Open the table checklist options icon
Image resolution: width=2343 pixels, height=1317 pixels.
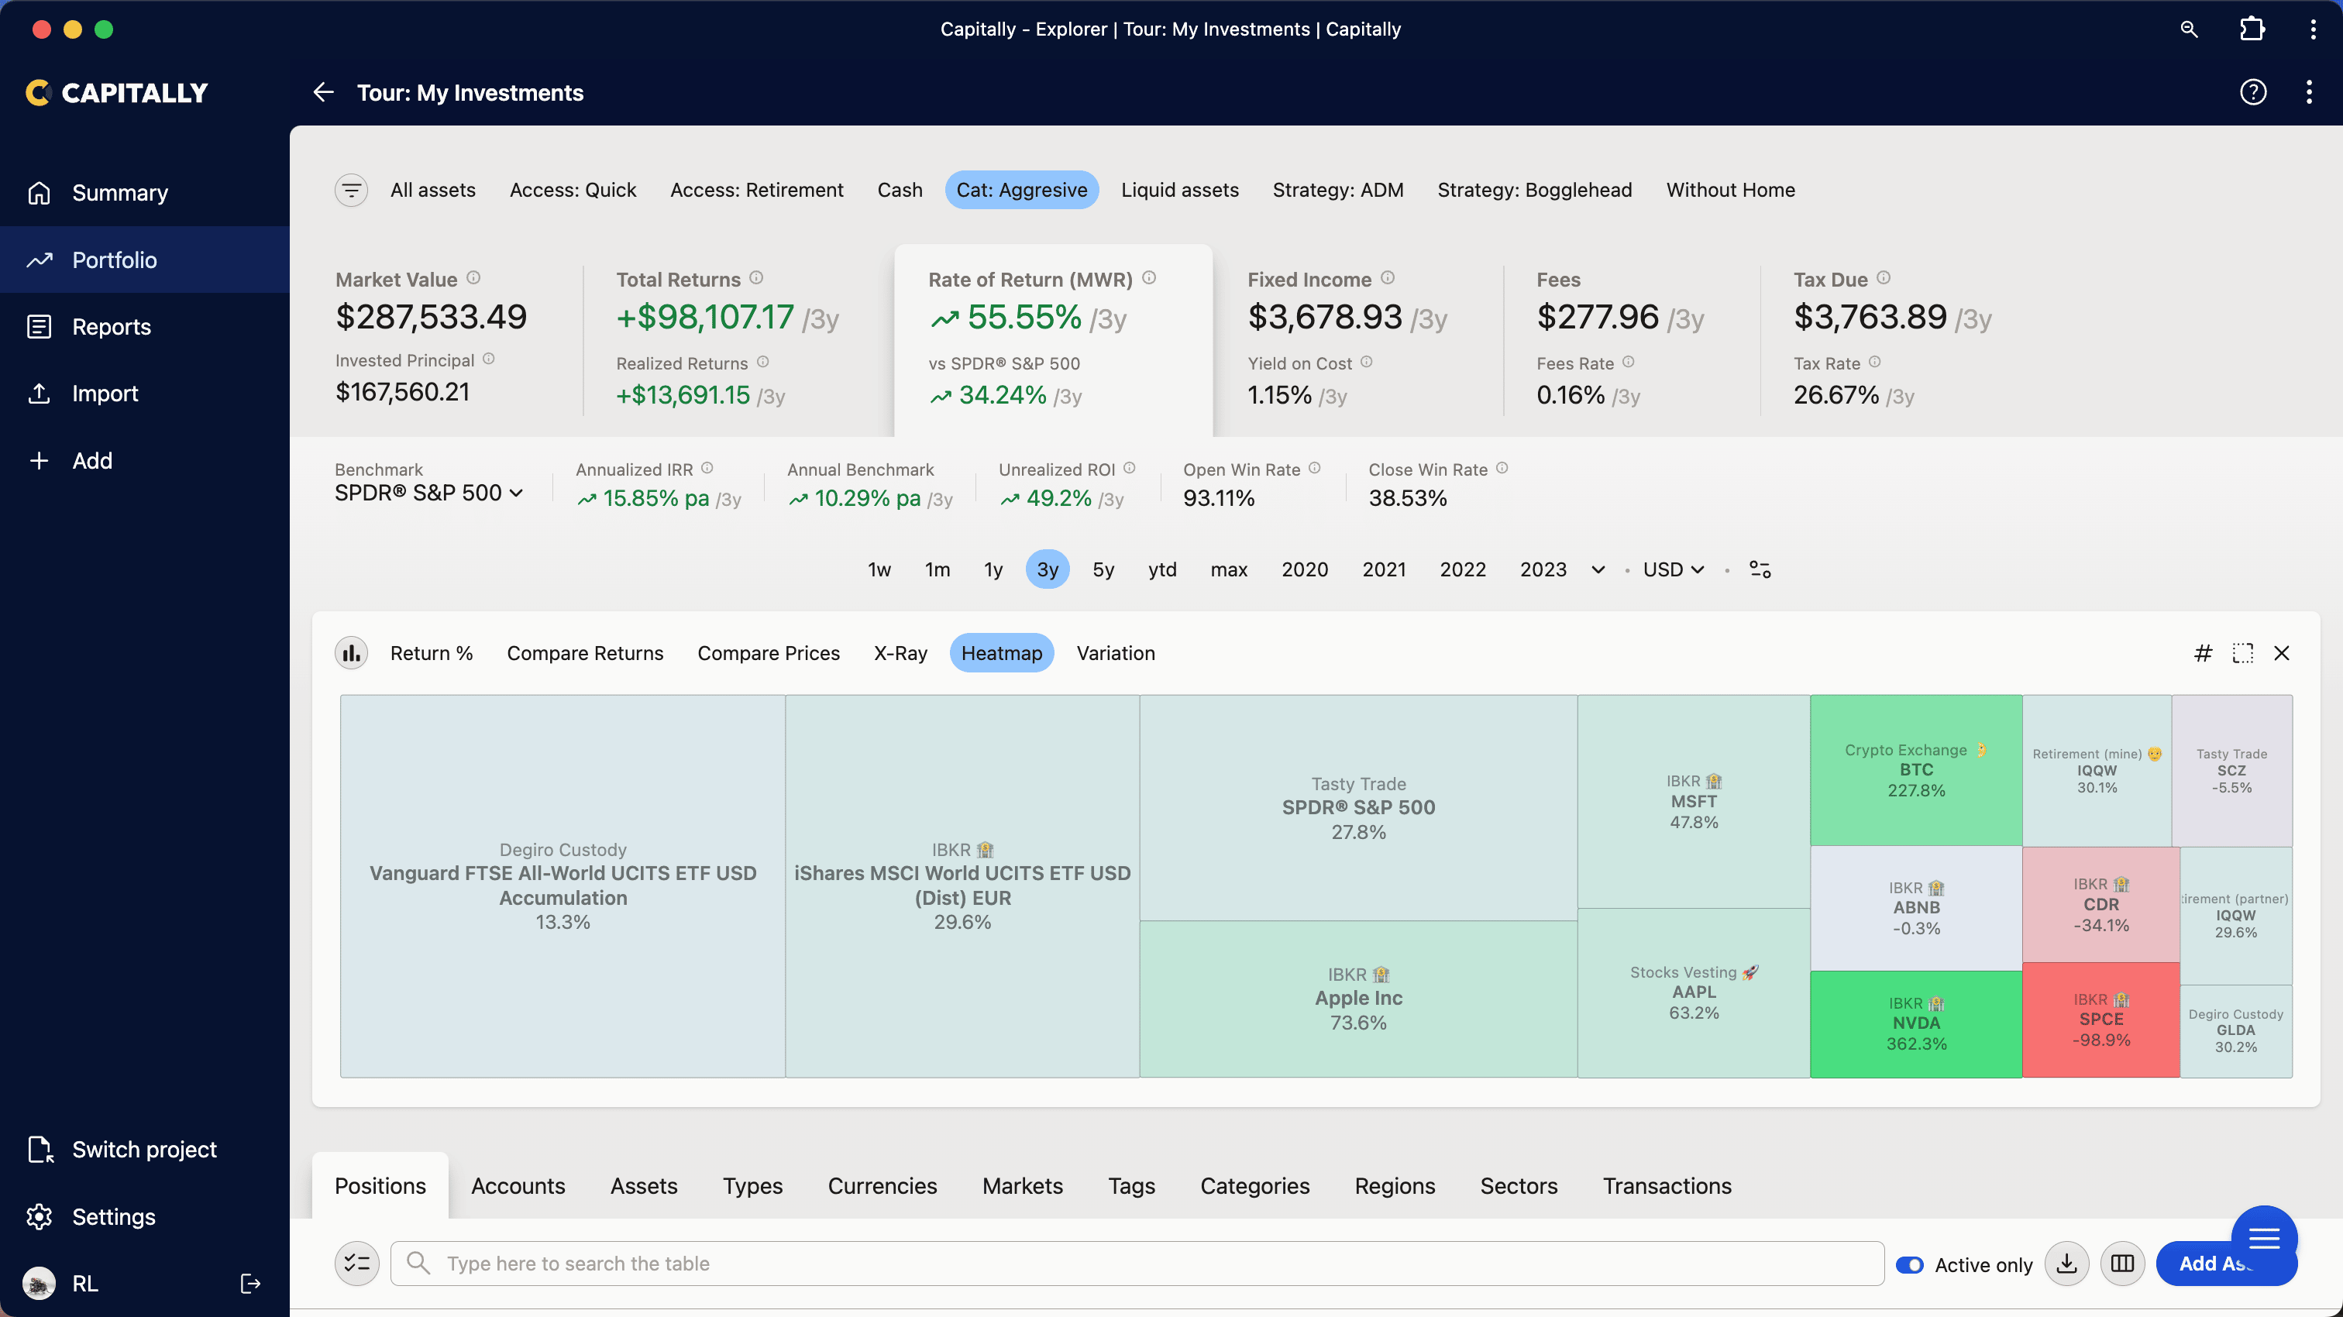(x=356, y=1264)
